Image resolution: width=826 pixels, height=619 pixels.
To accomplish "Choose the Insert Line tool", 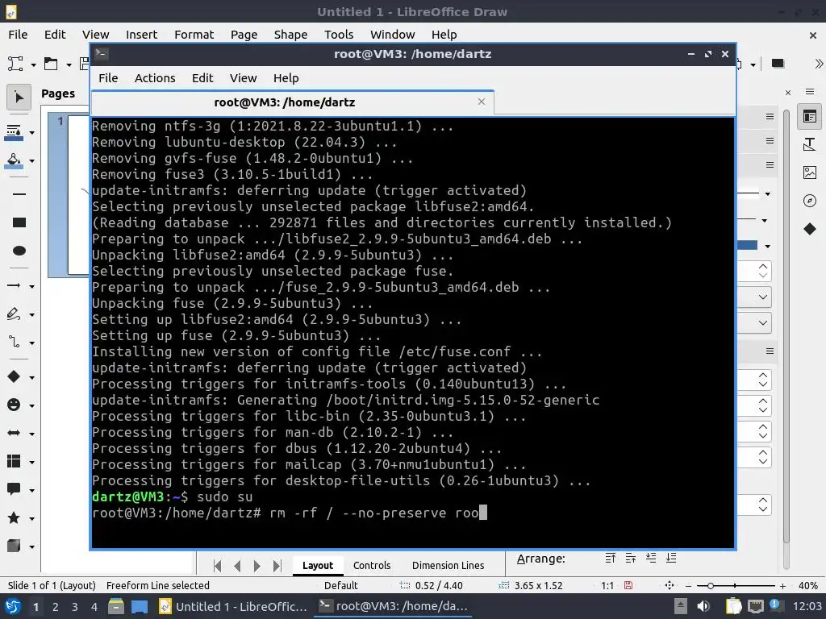I will pos(19,194).
